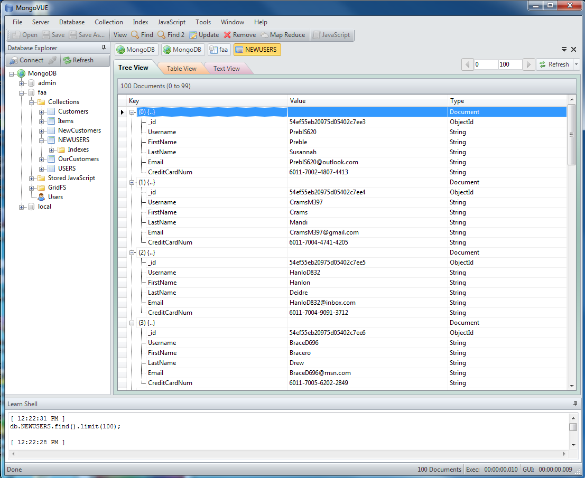The image size is (585, 478).
Task: Click the Find 2 magnifier icon
Action: [162, 35]
